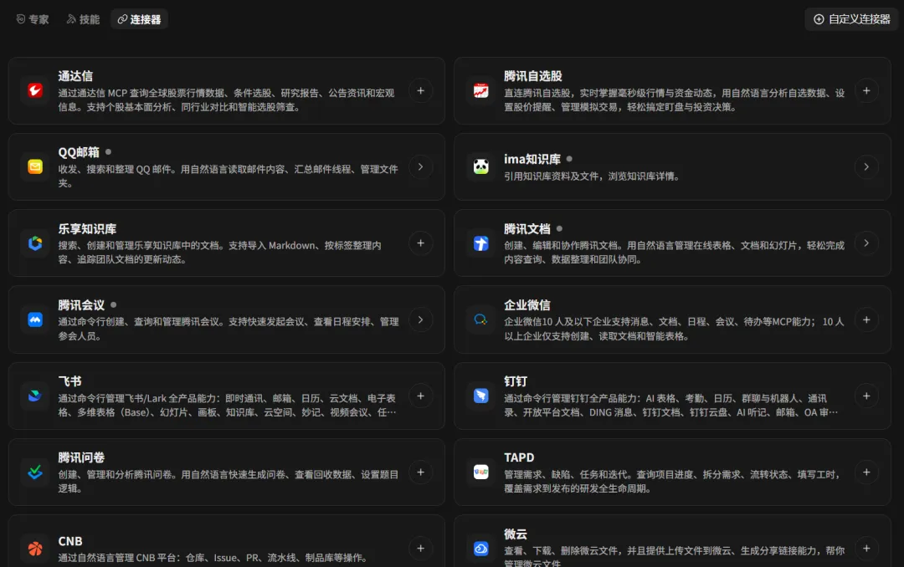The image size is (904, 567).
Task: Click the 微云 cloud icon
Action: [x=480, y=549]
